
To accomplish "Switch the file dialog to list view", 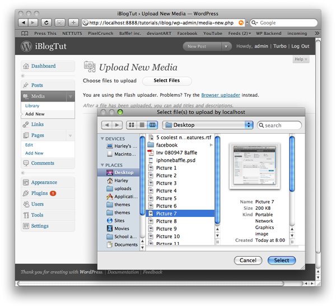I will [142, 125].
